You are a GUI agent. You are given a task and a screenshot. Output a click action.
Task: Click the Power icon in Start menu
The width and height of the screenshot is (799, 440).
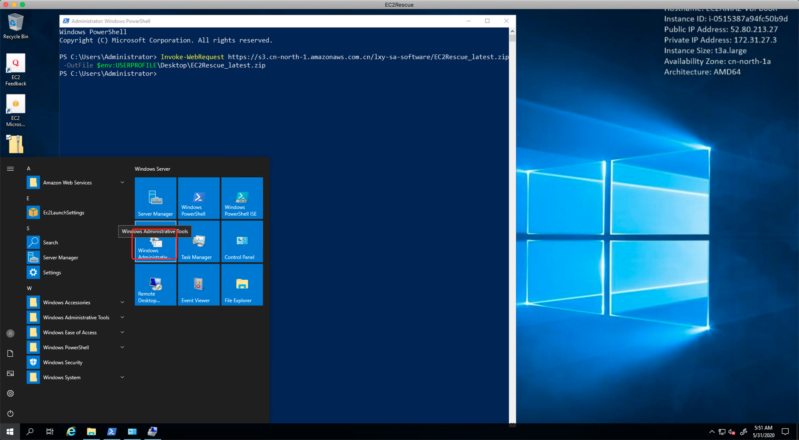pyautogui.click(x=10, y=413)
